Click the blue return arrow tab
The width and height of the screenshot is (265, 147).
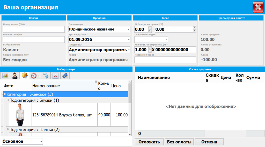(46, 76)
